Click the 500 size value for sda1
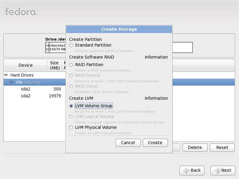 click(57, 89)
